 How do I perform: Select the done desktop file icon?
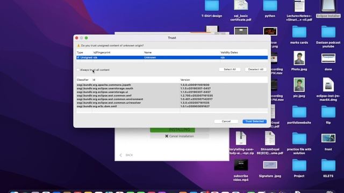[328, 58]
